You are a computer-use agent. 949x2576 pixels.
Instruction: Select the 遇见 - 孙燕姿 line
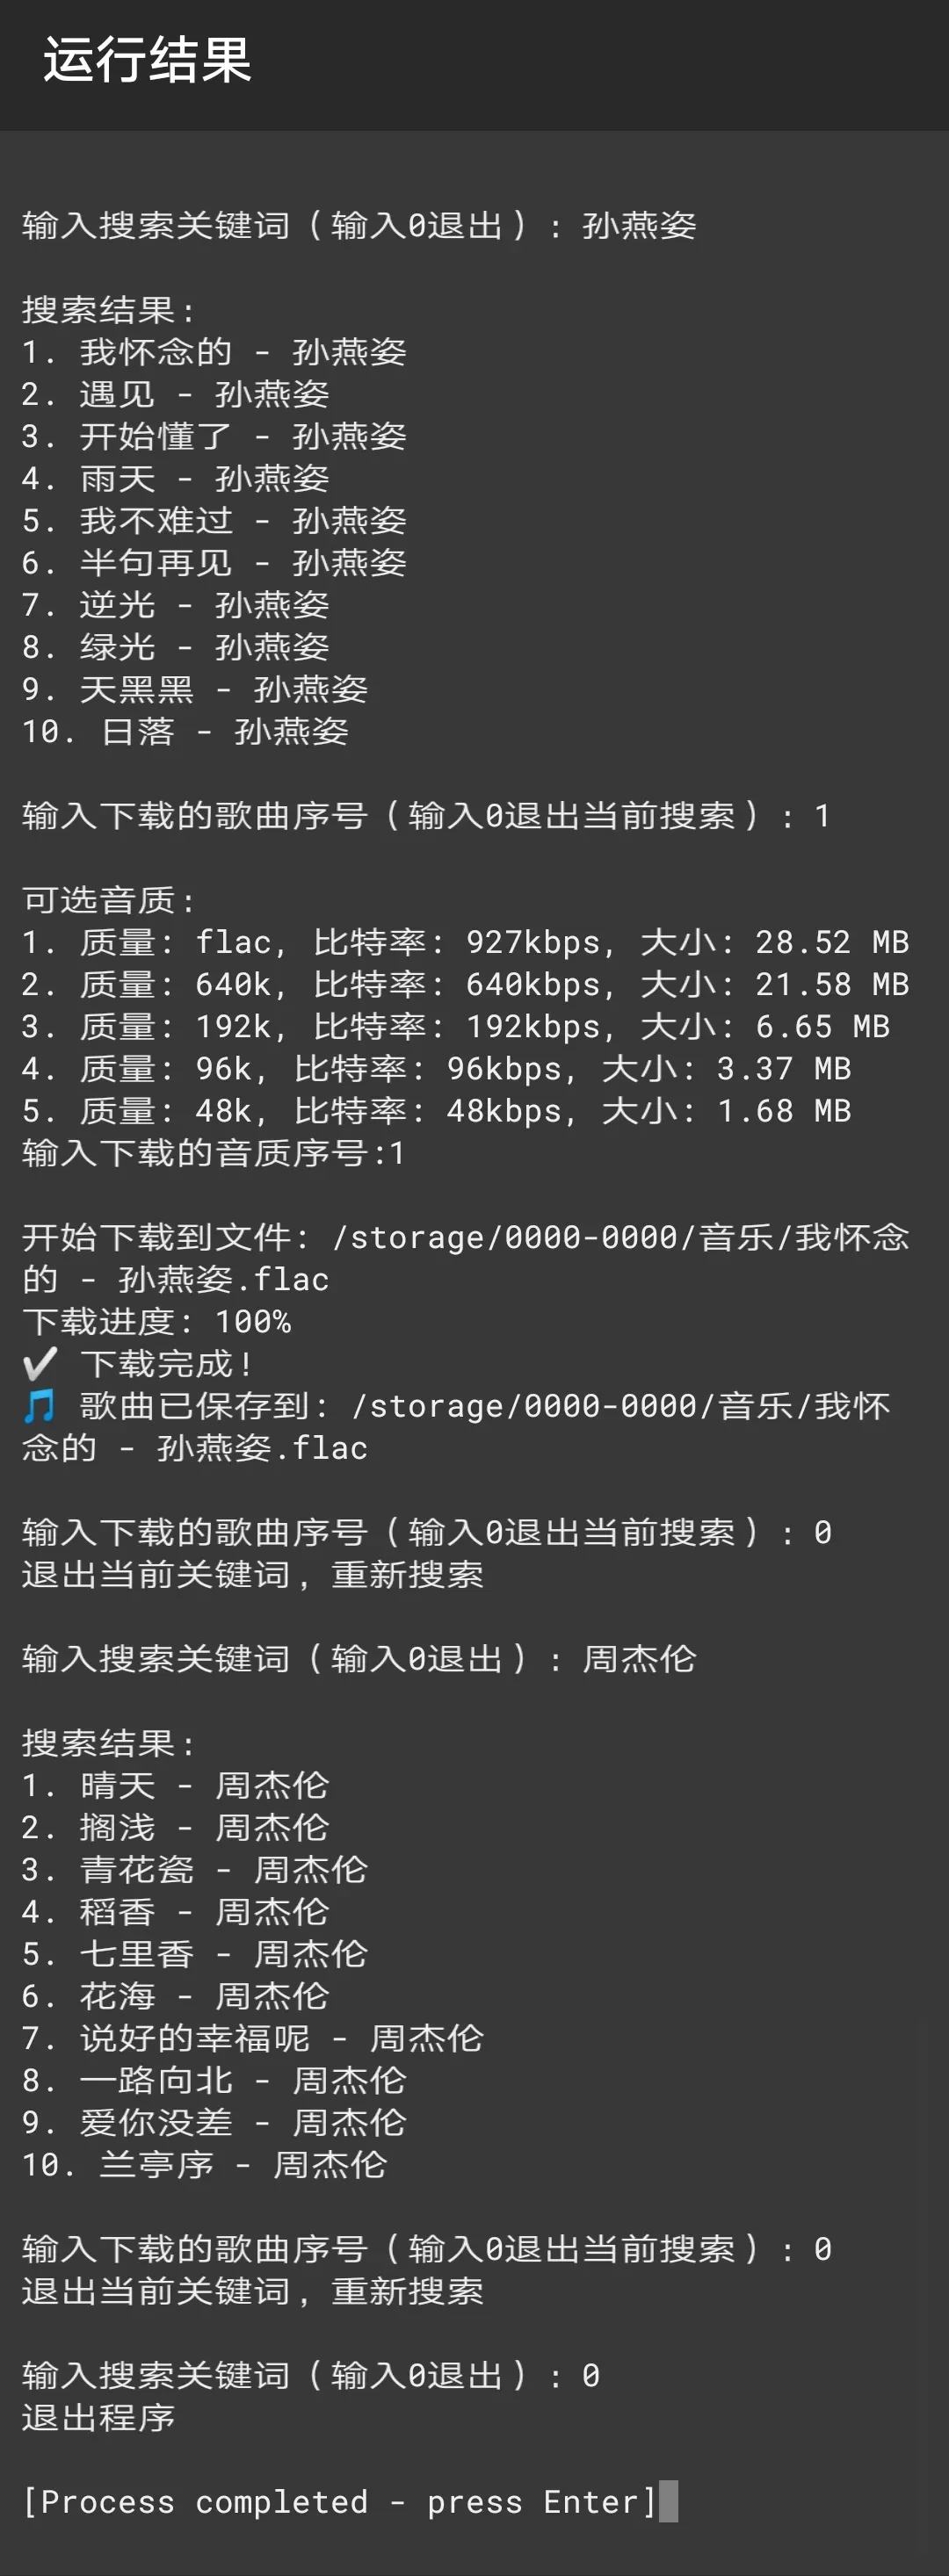175,394
